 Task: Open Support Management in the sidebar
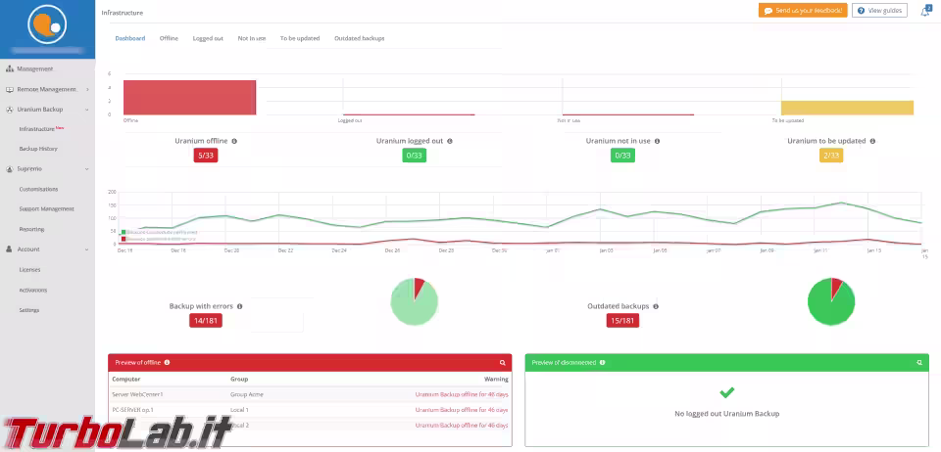click(x=46, y=209)
